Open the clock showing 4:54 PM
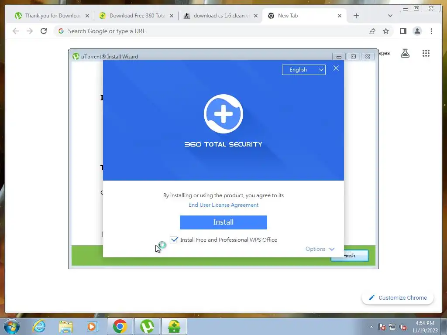 click(x=425, y=327)
